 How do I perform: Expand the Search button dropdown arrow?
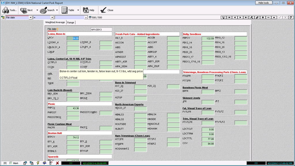pos(57,10)
